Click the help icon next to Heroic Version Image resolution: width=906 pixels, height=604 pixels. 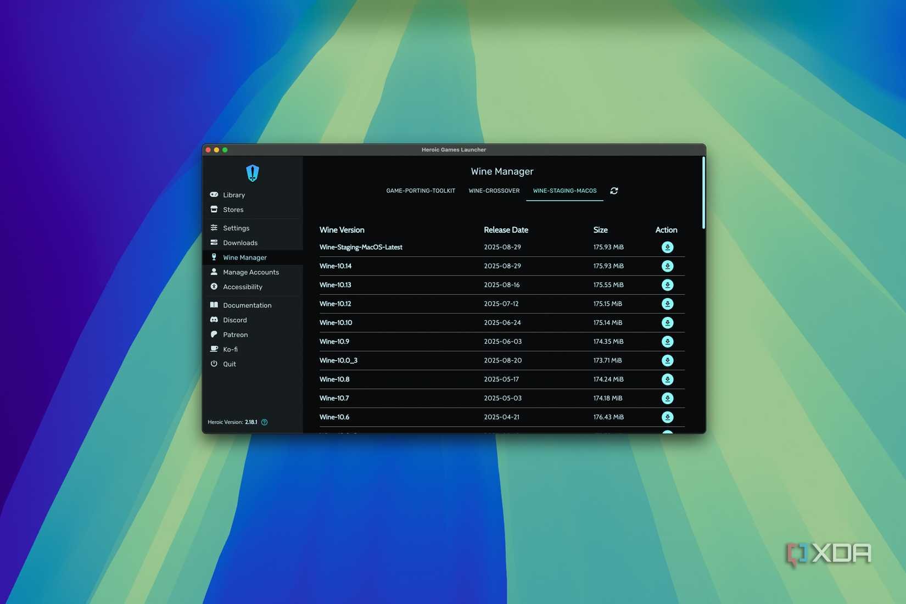[264, 422]
